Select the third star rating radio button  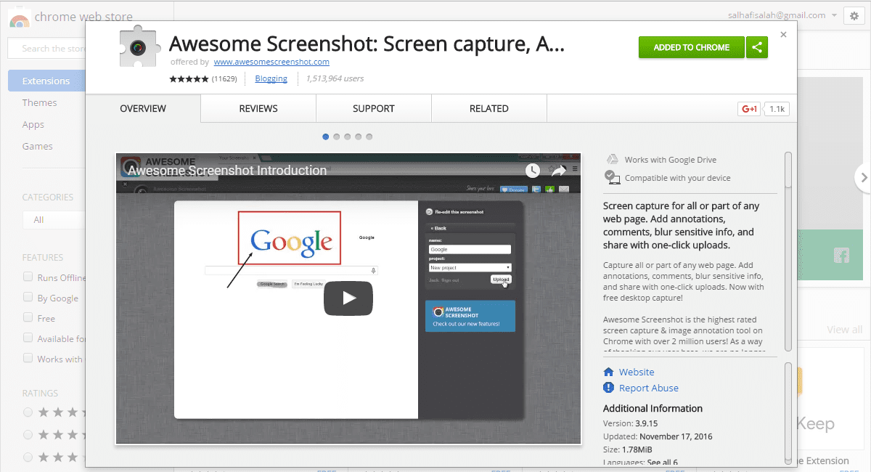point(28,457)
